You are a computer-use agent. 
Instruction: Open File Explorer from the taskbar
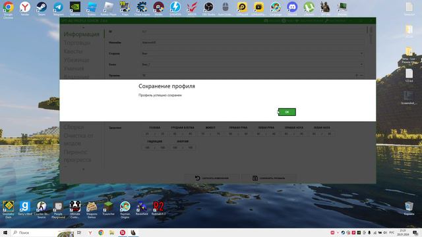(x=111, y=232)
